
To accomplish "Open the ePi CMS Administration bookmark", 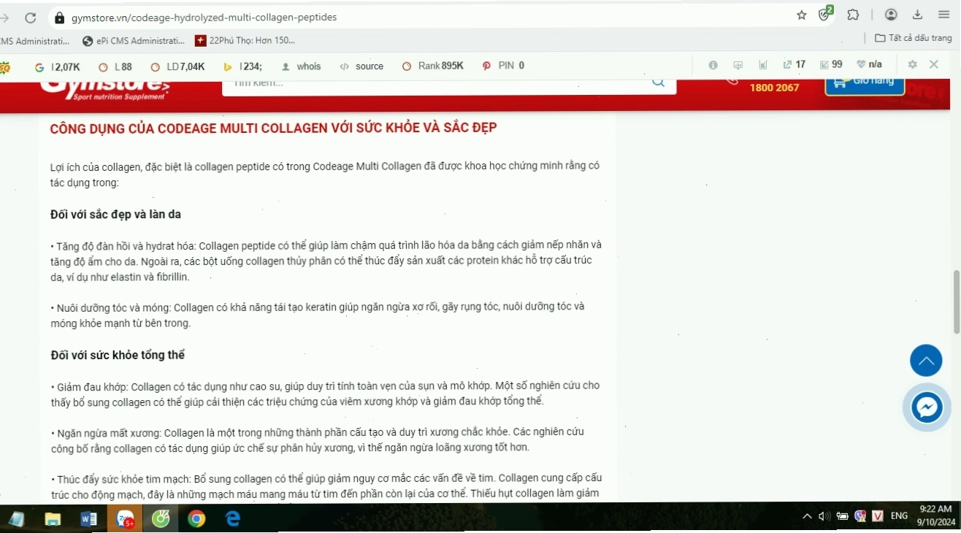I will [x=134, y=41].
